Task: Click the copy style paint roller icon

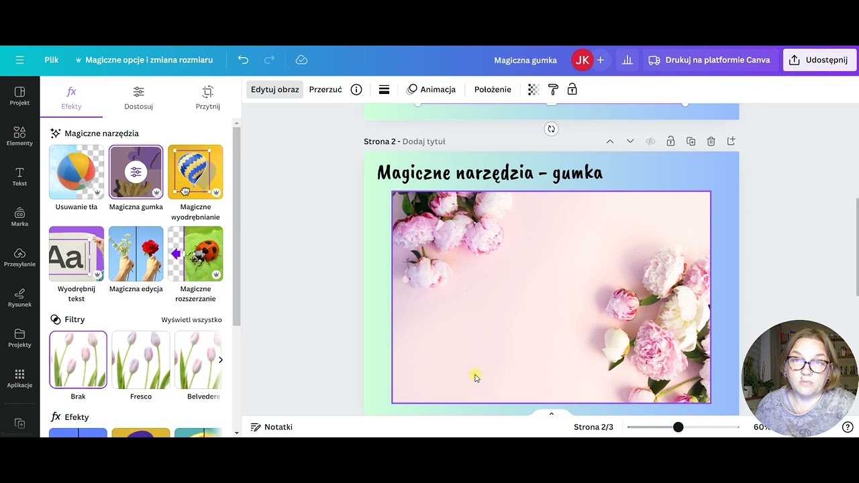Action: [553, 89]
